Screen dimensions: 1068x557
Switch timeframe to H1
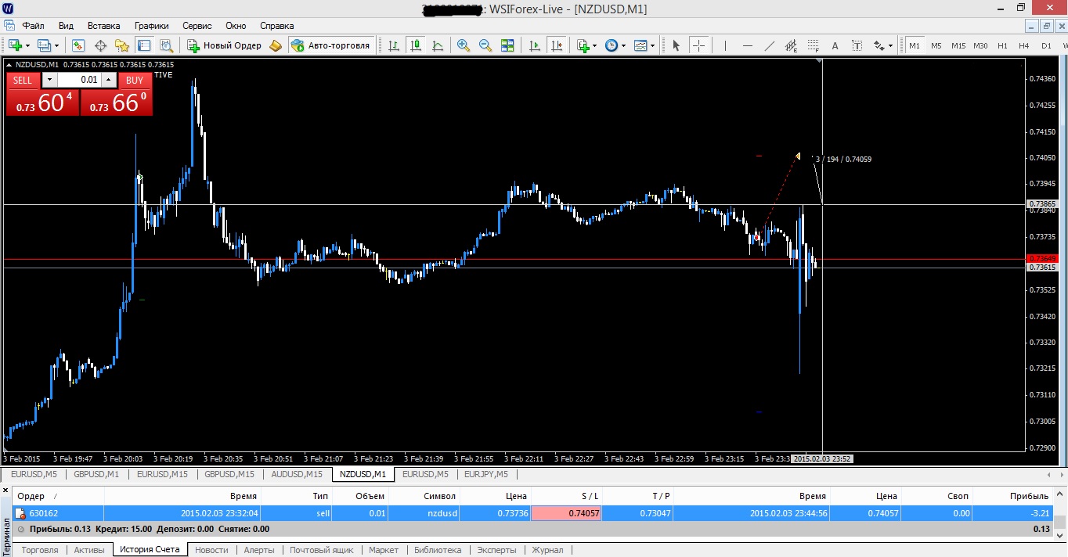(1002, 45)
